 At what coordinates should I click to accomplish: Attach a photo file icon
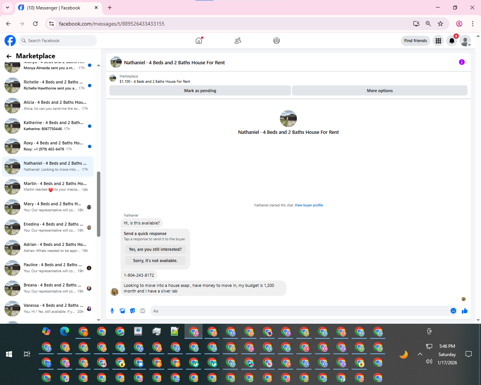pos(122,311)
